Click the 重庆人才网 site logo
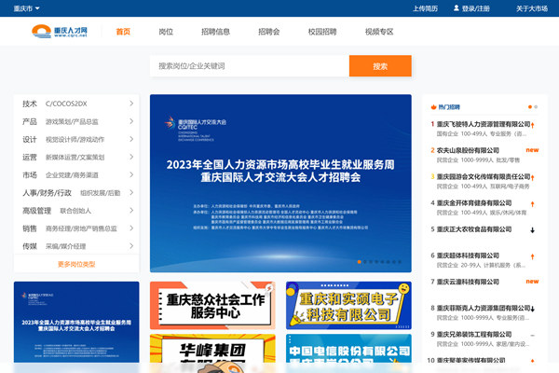This screenshot has width=559, height=373. point(60,32)
